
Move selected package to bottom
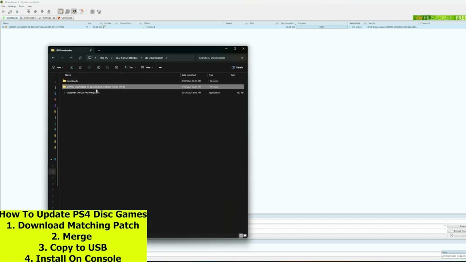pyautogui.click(x=49, y=12)
